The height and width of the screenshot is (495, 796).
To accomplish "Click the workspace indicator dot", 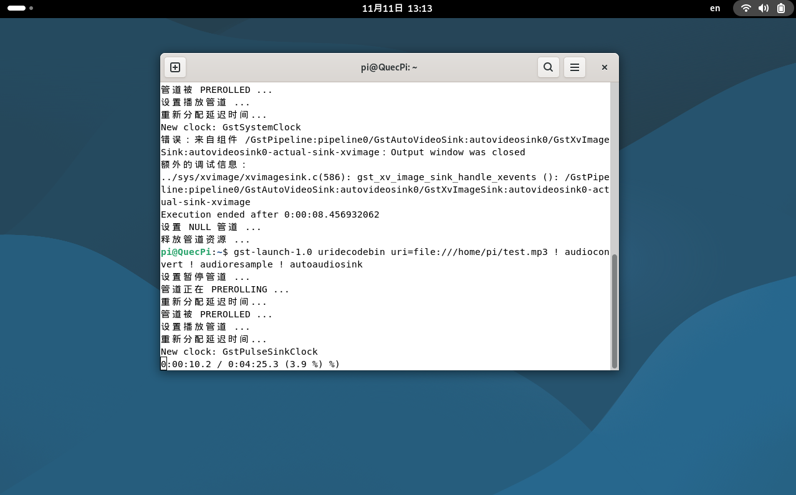I will (x=31, y=8).
